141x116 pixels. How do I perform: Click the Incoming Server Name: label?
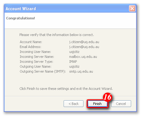(x=37, y=57)
